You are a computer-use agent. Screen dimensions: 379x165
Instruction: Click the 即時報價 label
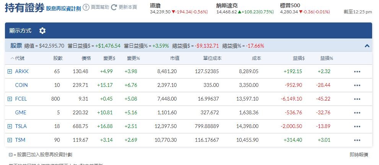point(359,155)
